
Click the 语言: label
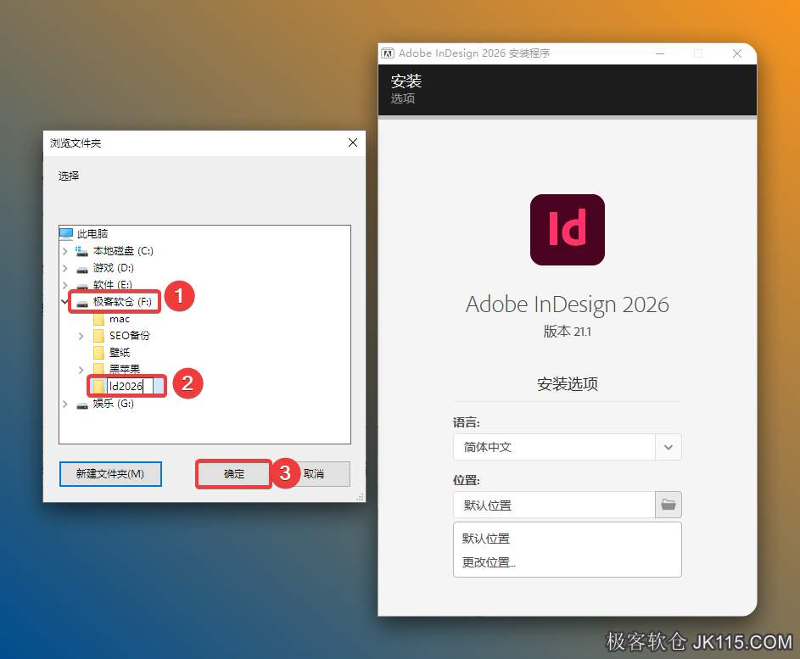[467, 422]
